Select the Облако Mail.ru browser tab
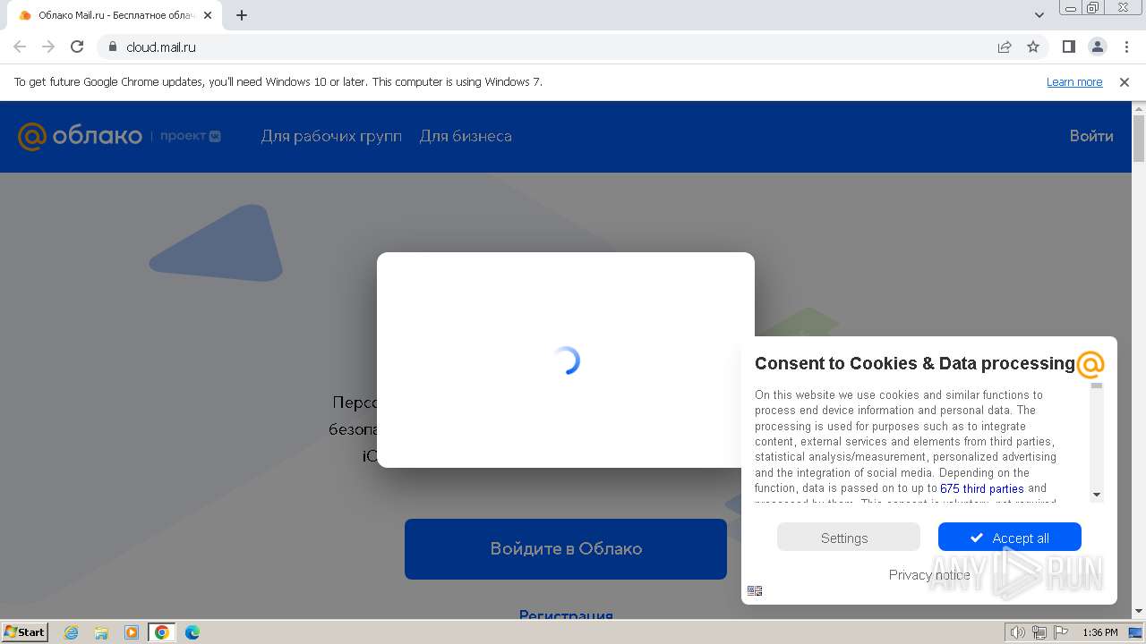The image size is (1146, 644). coord(116,15)
